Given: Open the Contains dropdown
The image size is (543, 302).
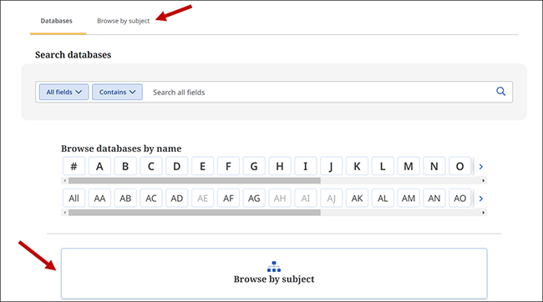Looking at the screenshot, I should [117, 92].
